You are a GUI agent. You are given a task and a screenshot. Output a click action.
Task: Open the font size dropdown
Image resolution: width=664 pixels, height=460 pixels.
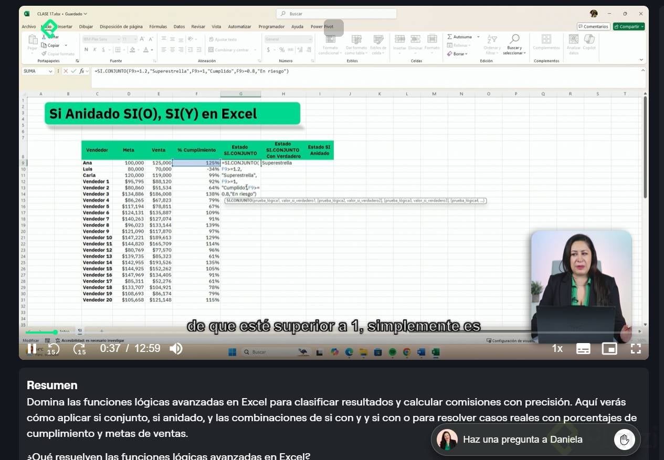134,39
